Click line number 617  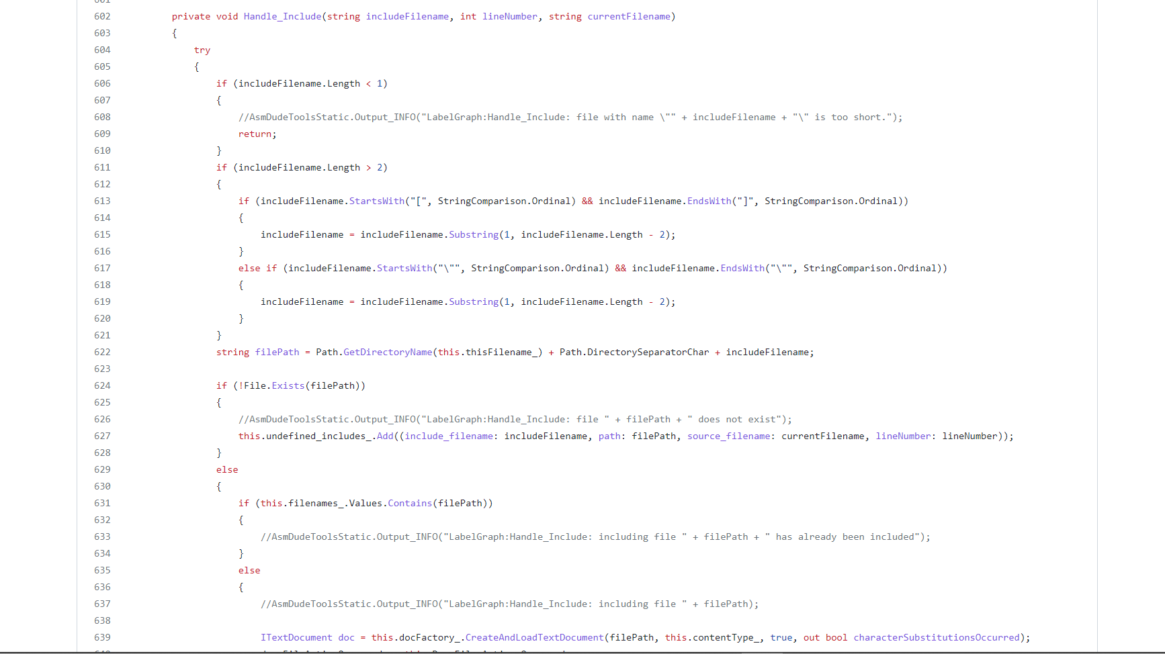(x=102, y=268)
